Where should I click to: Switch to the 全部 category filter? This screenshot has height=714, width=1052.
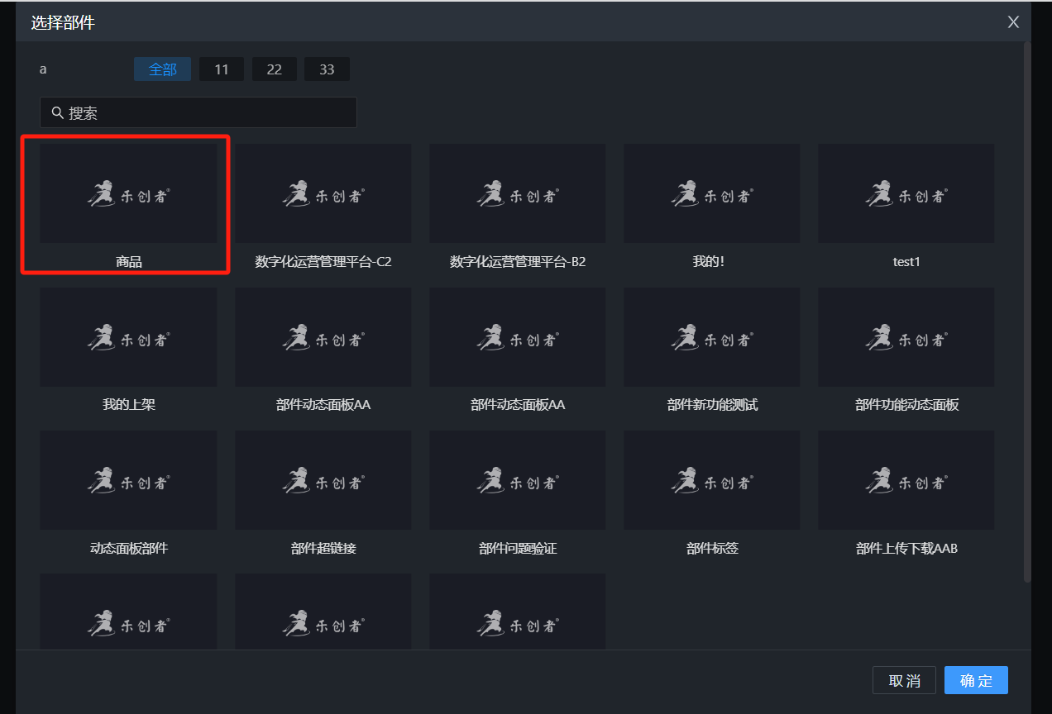point(162,69)
